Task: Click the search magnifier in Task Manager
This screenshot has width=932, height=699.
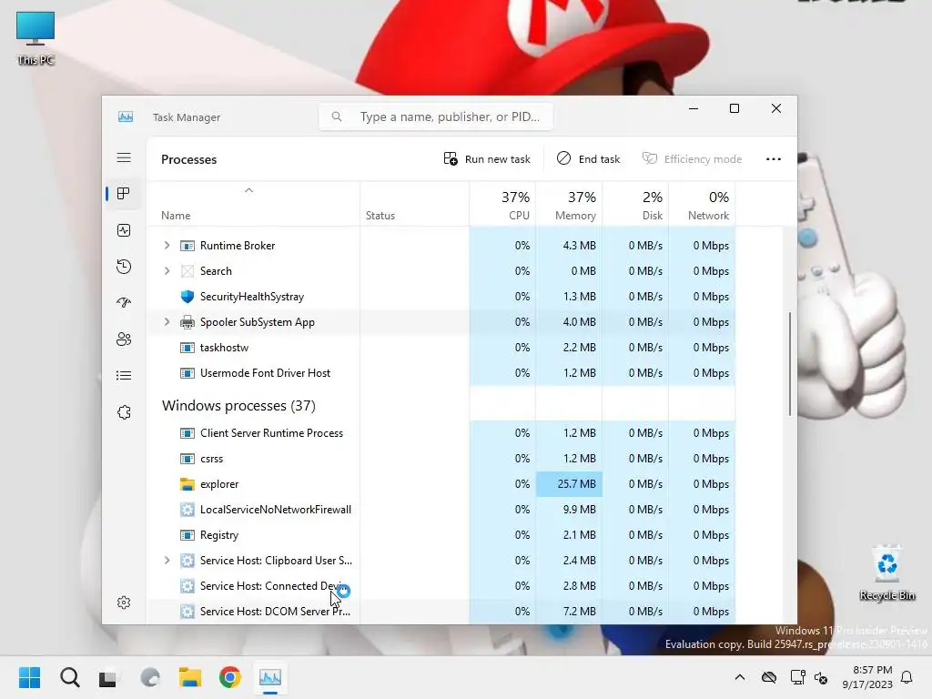Action: click(337, 116)
